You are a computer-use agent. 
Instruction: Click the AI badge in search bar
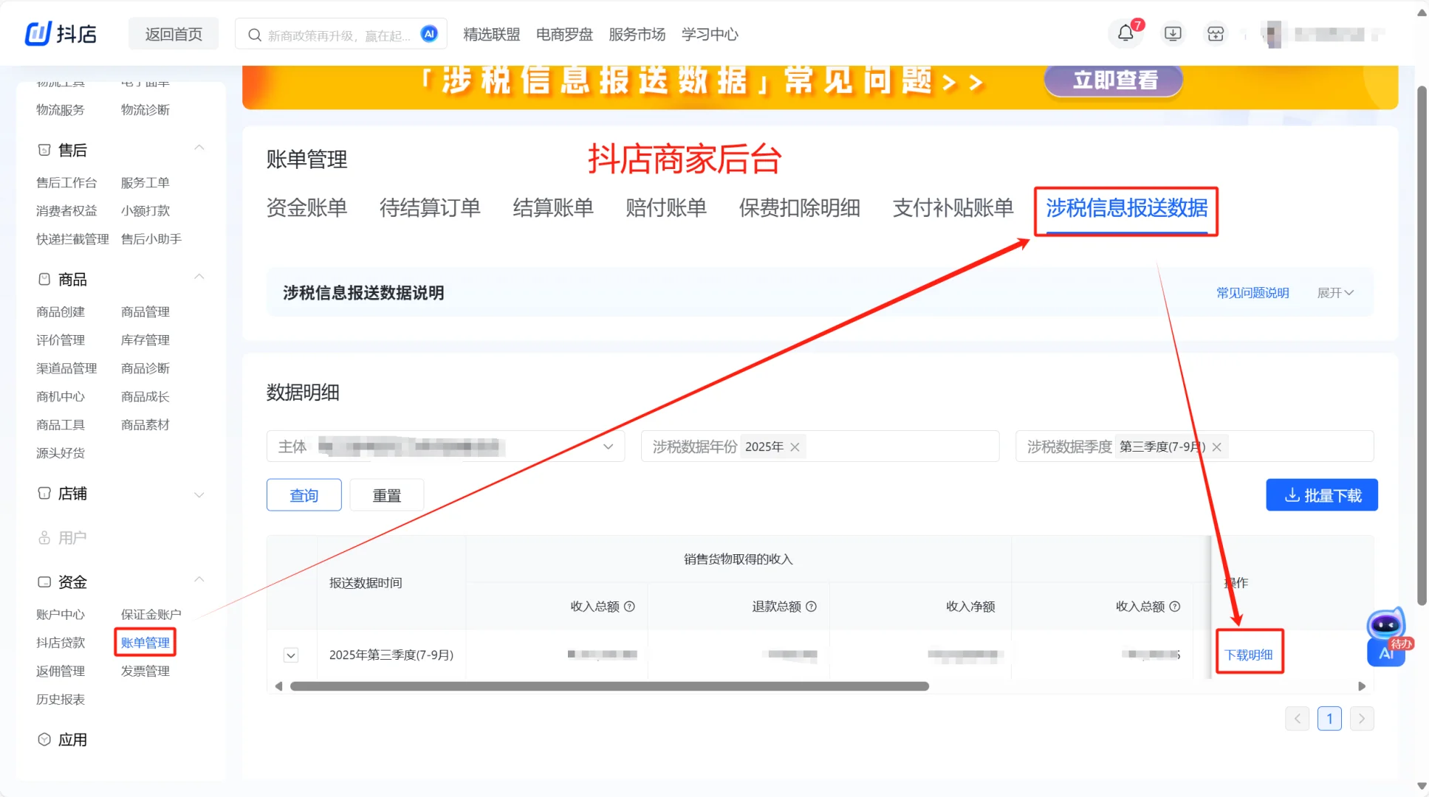[x=429, y=34]
